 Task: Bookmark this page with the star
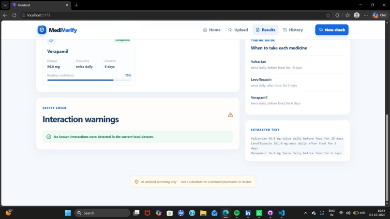(328, 15)
